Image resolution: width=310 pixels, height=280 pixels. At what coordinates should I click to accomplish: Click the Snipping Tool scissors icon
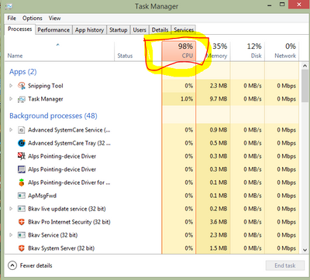(x=22, y=86)
